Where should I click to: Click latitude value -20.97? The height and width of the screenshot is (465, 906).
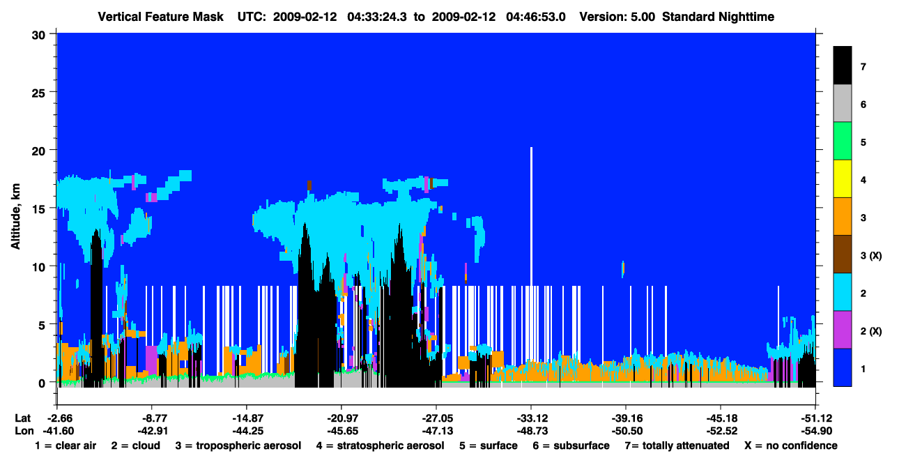click(x=341, y=418)
